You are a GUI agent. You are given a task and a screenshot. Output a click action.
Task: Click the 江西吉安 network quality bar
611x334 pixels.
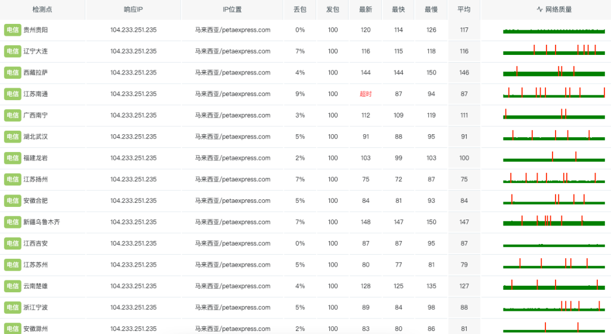coord(554,245)
